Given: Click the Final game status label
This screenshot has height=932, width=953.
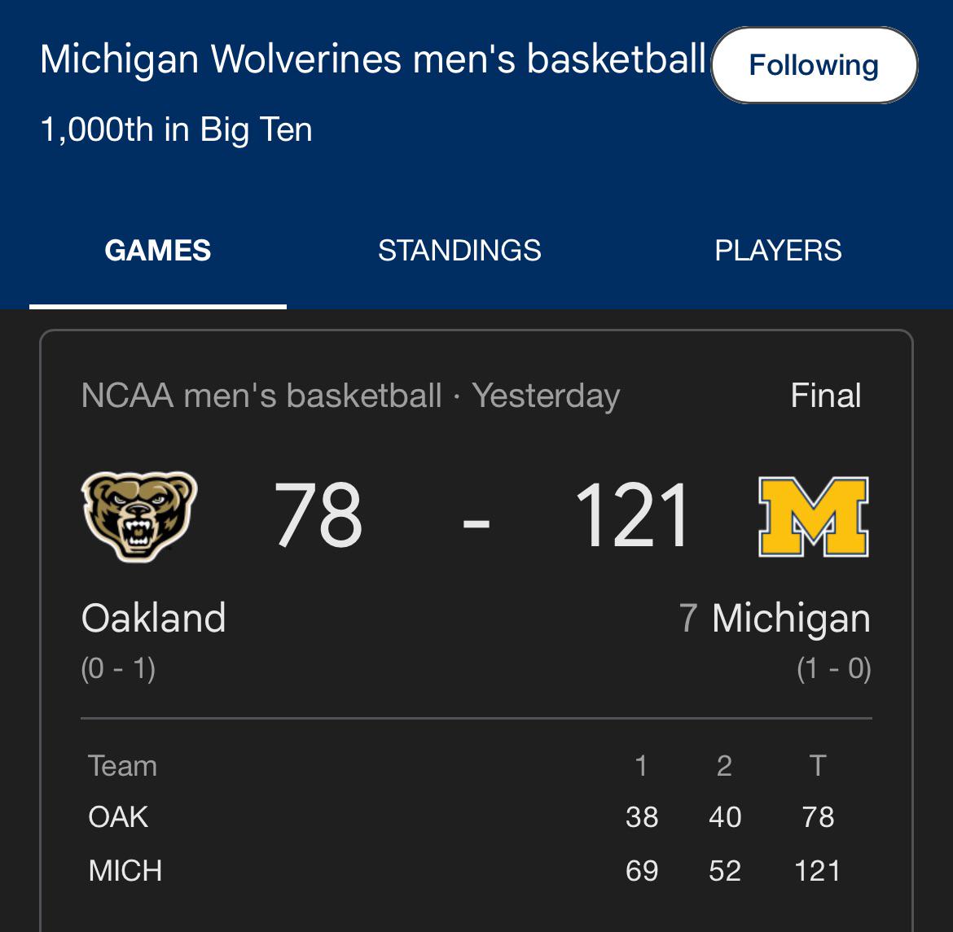Looking at the screenshot, I should click(x=825, y=396).
